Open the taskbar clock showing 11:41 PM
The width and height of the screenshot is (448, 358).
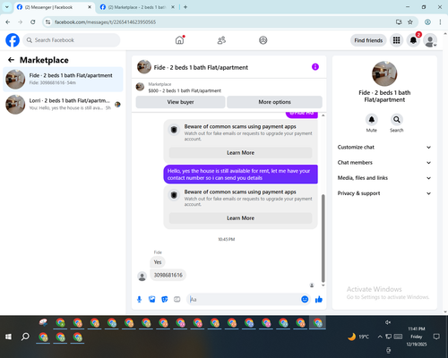[x=417, y=337]
